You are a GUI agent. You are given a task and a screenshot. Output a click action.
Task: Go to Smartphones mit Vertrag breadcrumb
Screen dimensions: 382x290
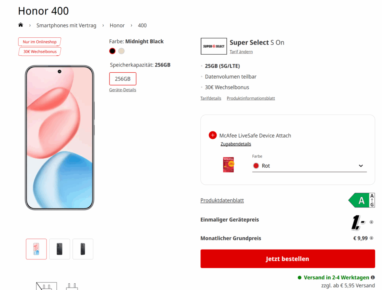[66, 26]
